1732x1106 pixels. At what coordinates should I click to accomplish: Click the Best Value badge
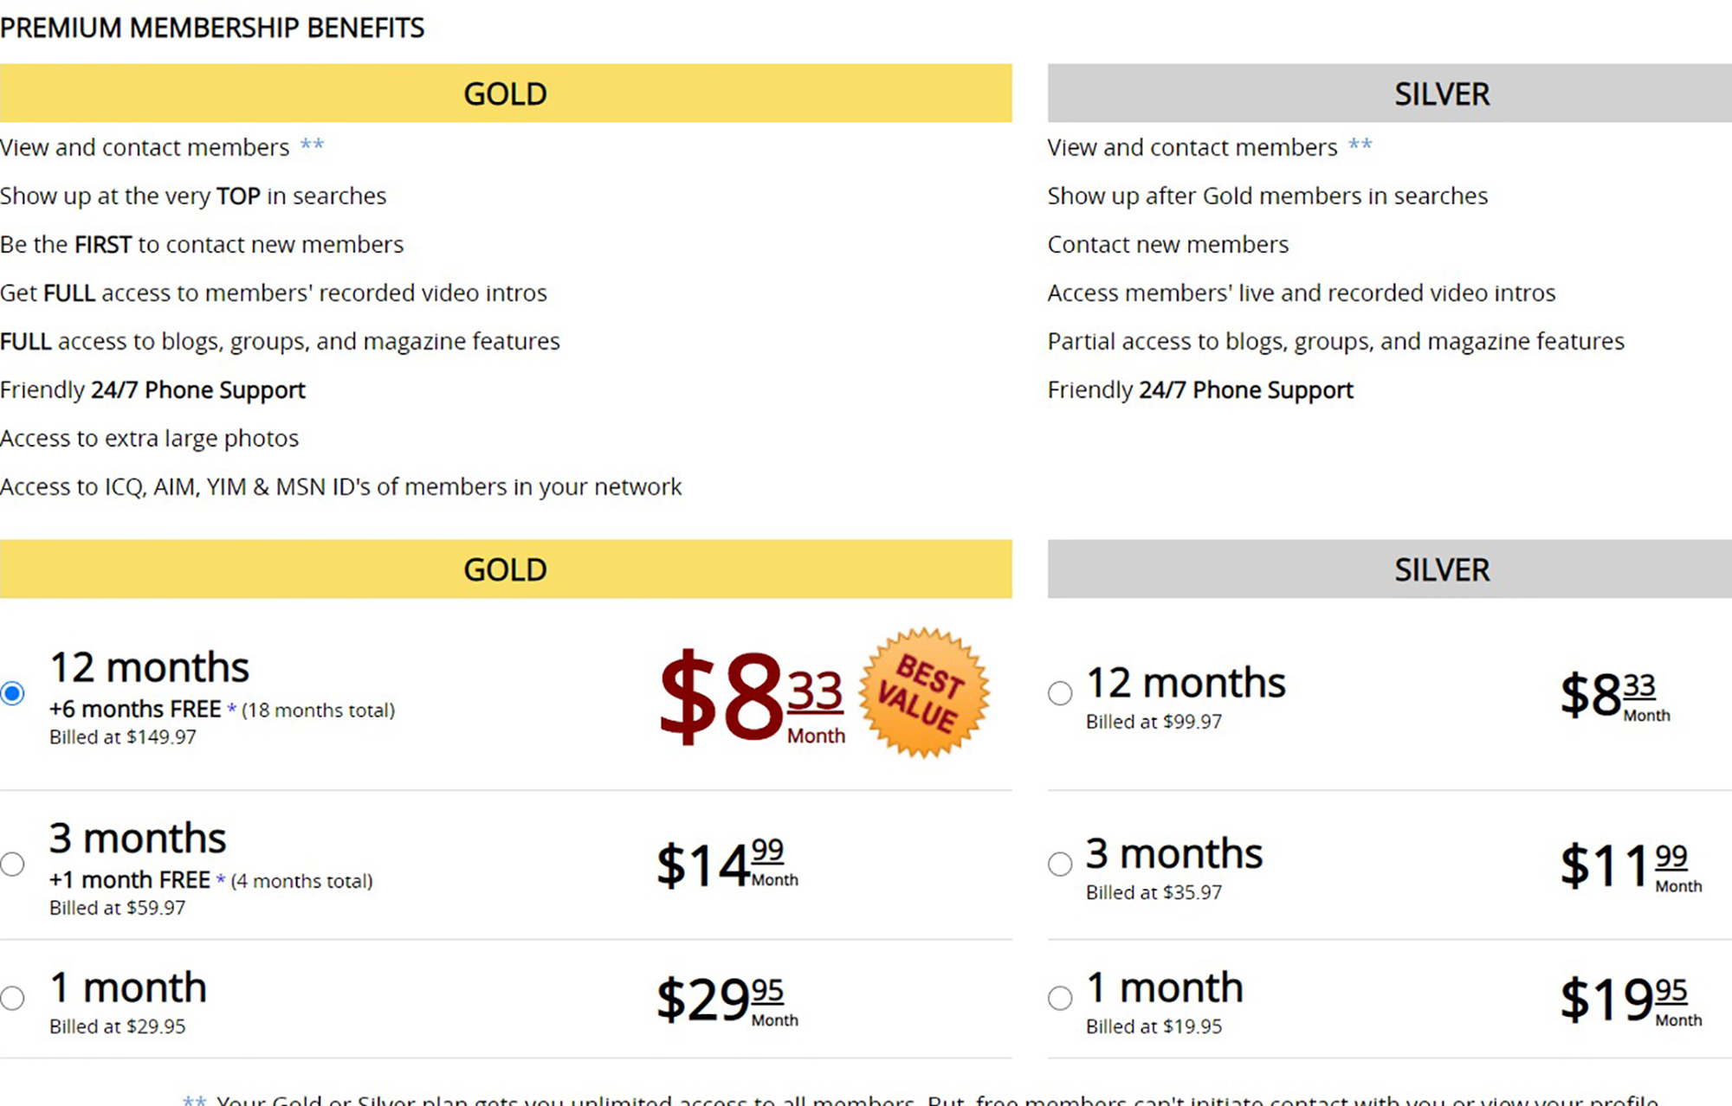pos(924,692)
